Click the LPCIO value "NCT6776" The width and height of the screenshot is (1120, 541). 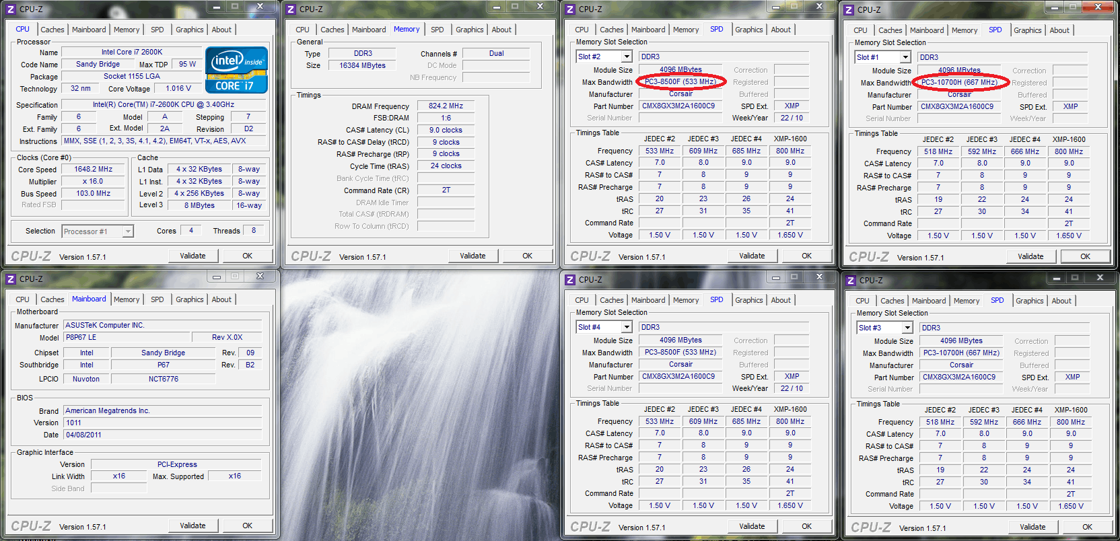tap(164, 379)
